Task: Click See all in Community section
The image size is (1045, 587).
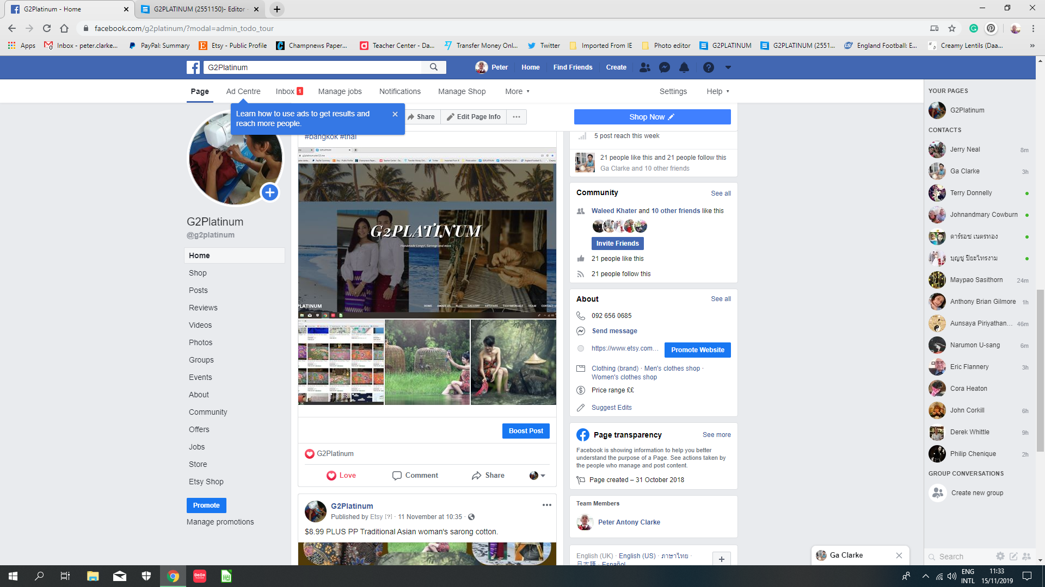Action: [x=721, y=193]
